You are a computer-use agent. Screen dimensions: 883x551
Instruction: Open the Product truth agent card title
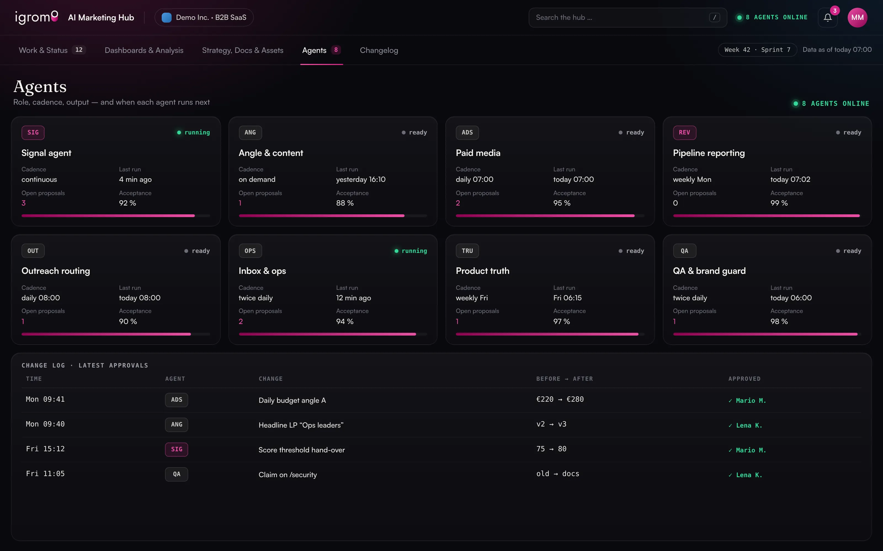[482, 271]
